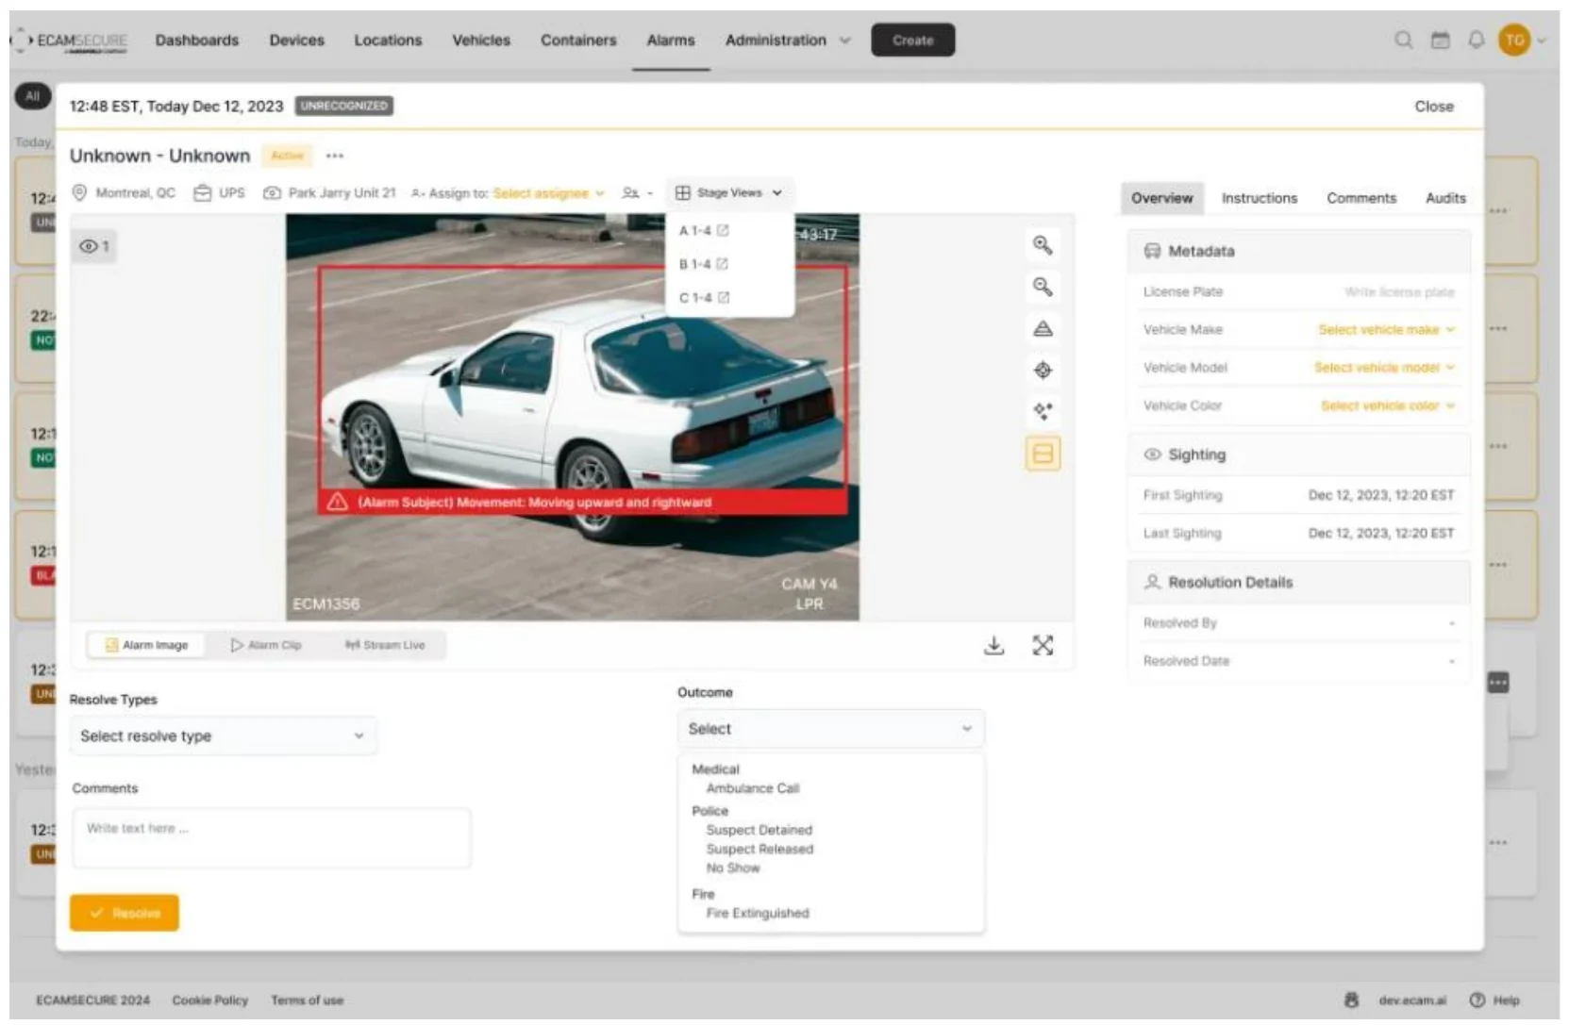The image size is (1569, 1025).
Task: Open Select vehicle make dropdown
Action: [1386, 329]
